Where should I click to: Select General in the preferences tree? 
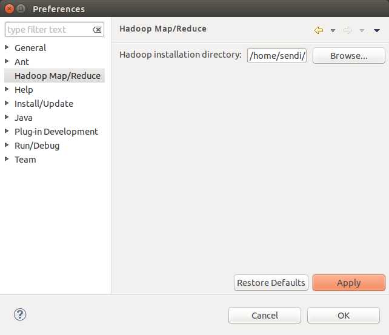tap(30, 48)
